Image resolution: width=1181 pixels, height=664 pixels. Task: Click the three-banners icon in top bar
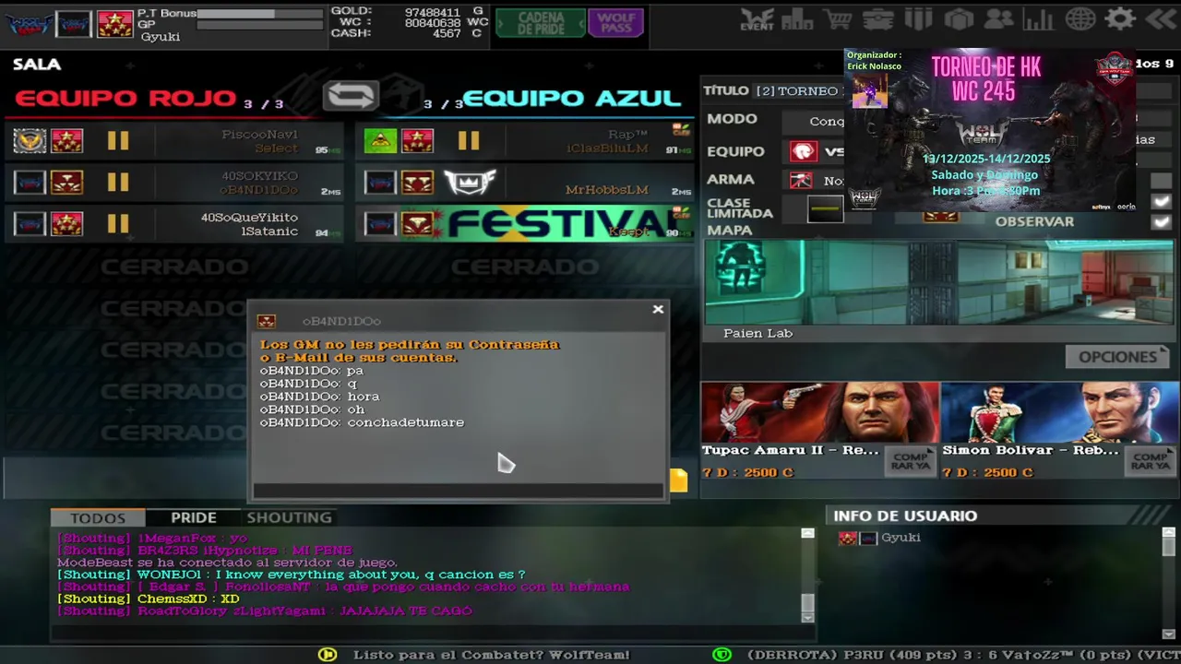(x=919, y=18)
